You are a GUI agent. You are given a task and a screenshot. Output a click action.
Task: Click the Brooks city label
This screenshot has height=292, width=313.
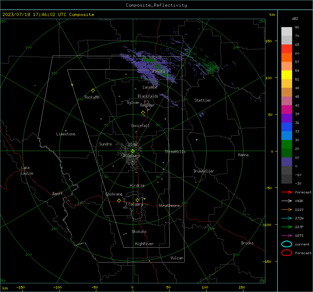coord(247,243)
